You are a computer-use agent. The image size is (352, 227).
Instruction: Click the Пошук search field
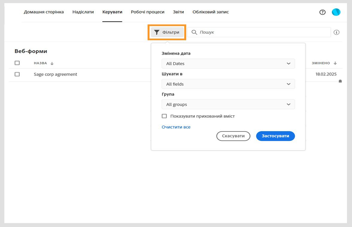coord(263,32)
